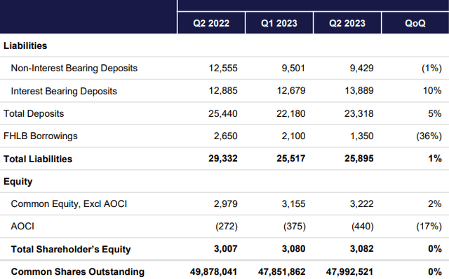
Task: Select the Total Liabilities row label
Action: (x=38, y=159)
